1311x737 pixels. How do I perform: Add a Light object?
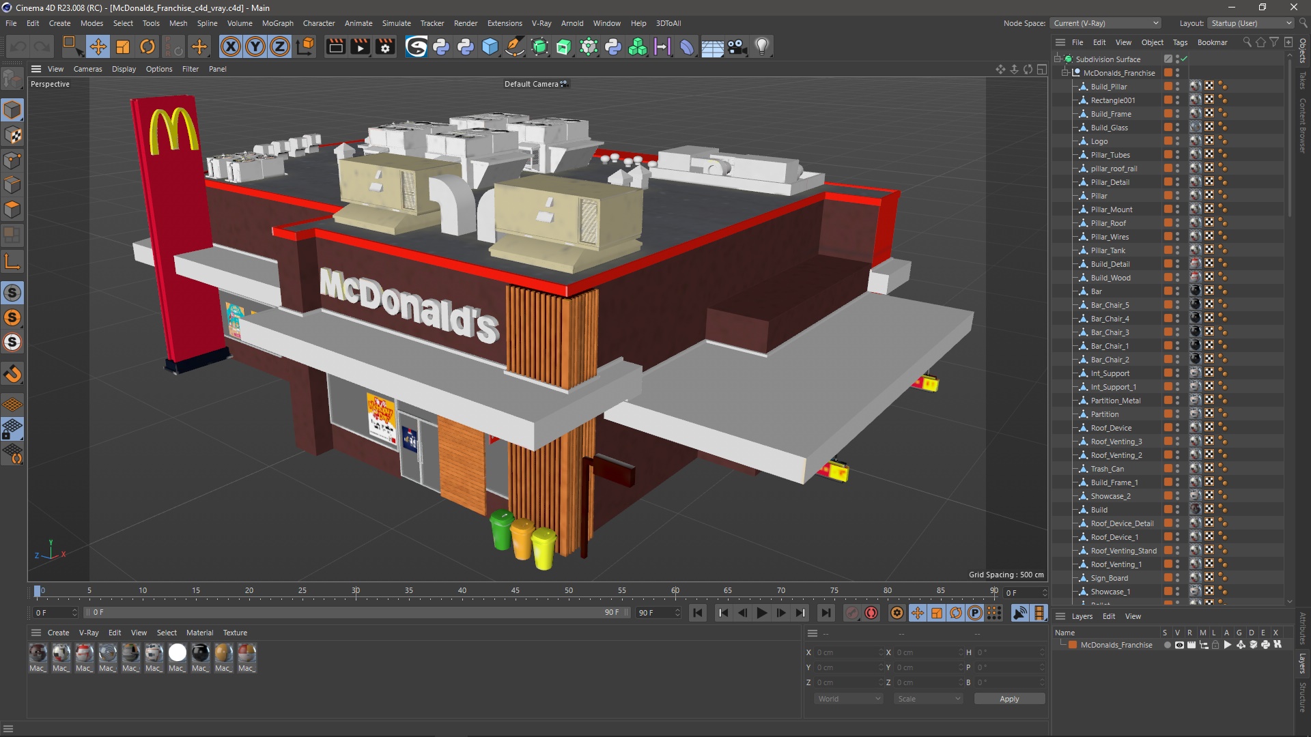click(762, 47)
